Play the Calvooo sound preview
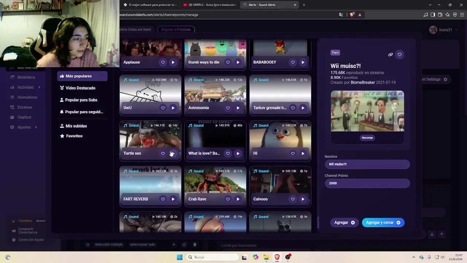The width and height of the screenshot is (467, 263). pyautogui.click(x=303, y=199)
